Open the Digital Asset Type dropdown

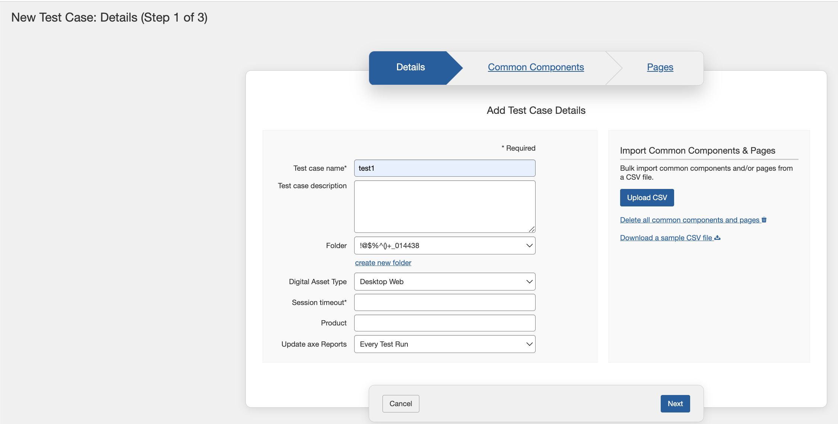[x=444, y=282]
